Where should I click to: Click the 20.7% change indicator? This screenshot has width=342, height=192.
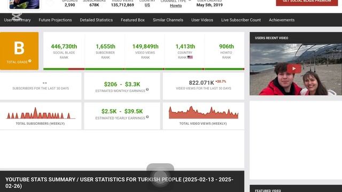[221, 82]
